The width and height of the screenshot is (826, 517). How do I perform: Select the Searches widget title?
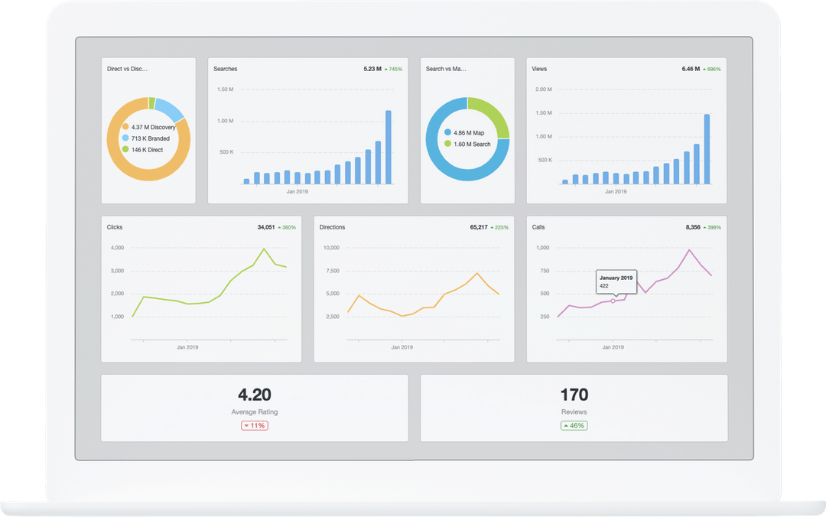point(226,69)
